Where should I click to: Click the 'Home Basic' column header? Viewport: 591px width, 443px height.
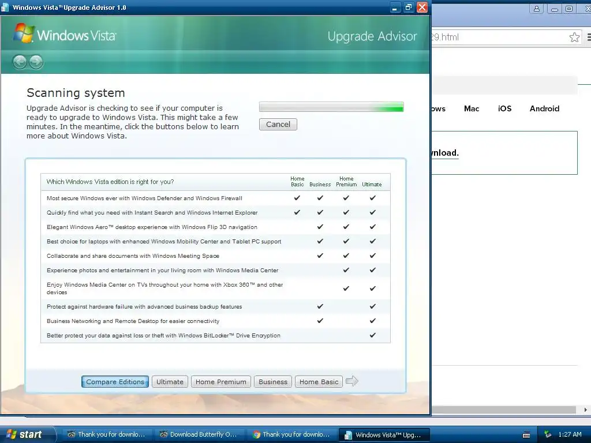click(x=297, y=182)
